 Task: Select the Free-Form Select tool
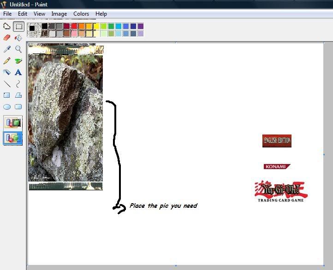(7, 26)
